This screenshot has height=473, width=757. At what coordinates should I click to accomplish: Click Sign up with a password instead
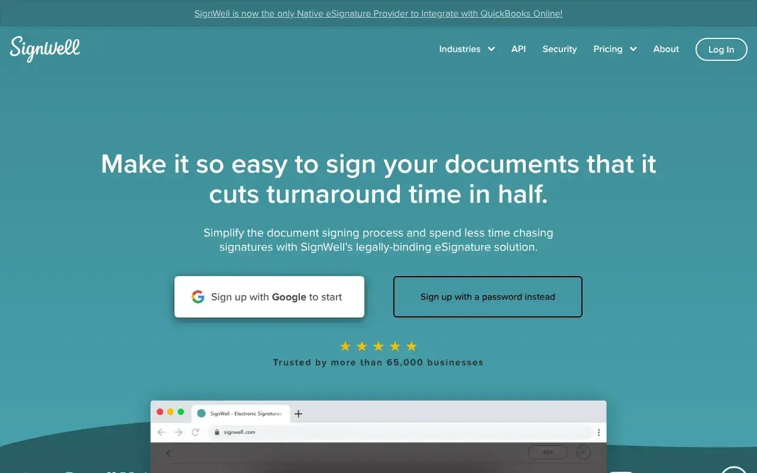click(x=487, y=297)
